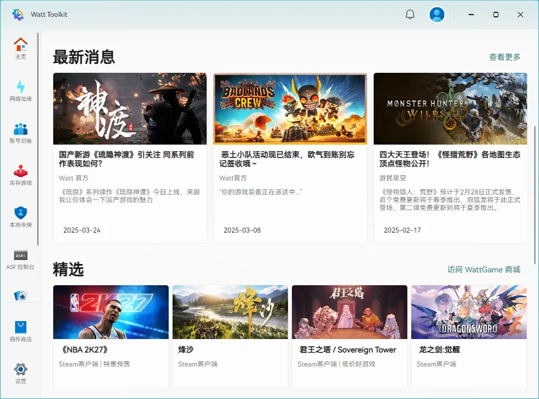This screenshot has width=539, height=399.
Task: Click Steam客户端 | 低价好游戏 label
Action: coord(336,364)
